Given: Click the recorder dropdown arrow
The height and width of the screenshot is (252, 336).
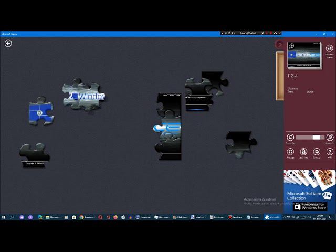Looking at the screenshot, I should (x=222, y=33).
